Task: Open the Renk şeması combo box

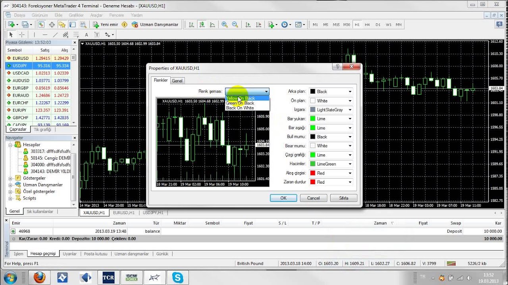Action: [x=247, y=91]
